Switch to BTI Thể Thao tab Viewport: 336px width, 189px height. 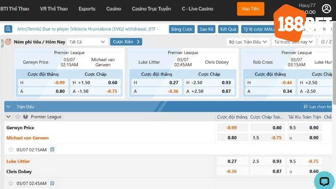[15, 9]
